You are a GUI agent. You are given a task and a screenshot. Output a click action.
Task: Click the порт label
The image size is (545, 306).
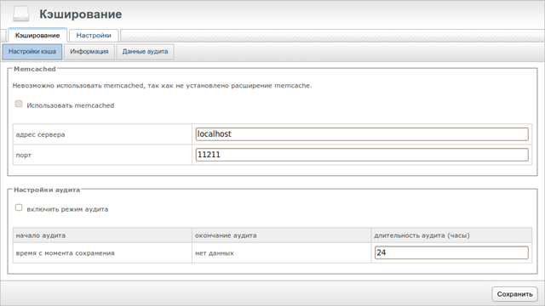click(24, 155)
